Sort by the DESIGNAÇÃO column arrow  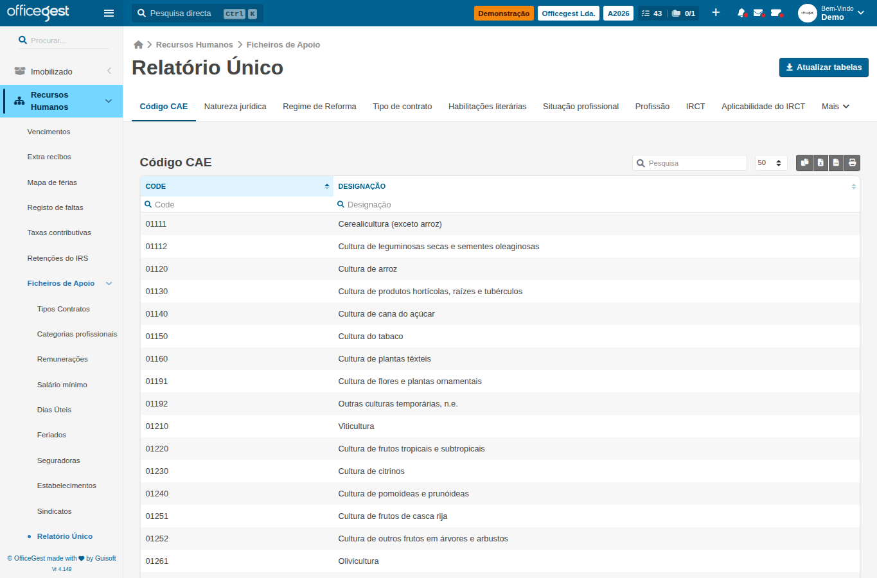(x=853, y=186)
